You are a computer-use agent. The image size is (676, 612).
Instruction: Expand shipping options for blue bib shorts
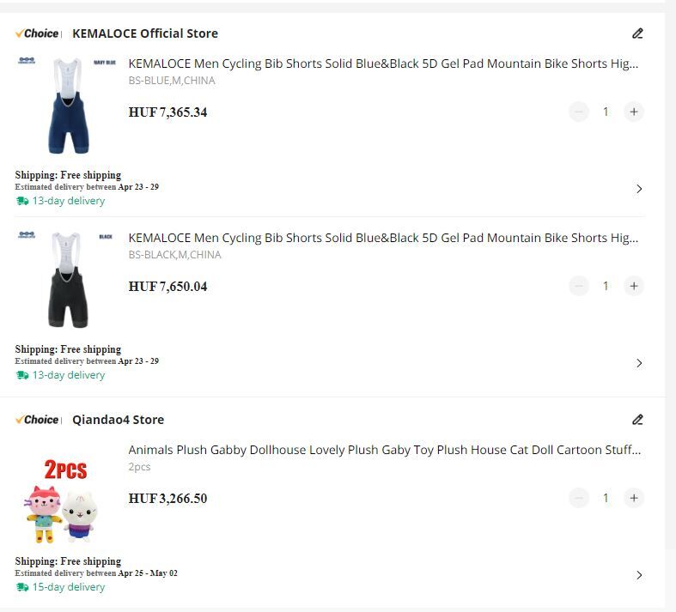639,189
